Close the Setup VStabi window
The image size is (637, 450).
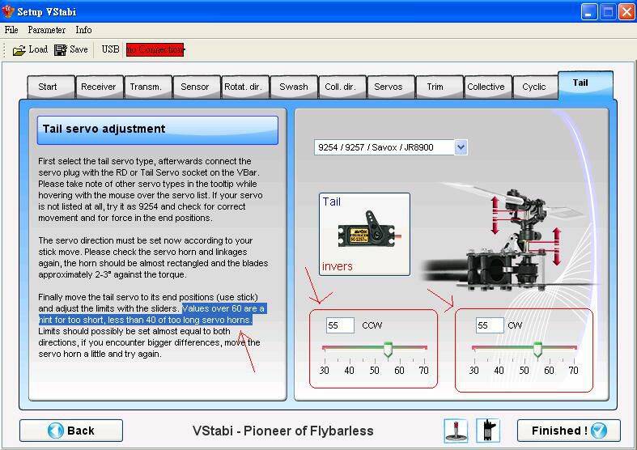tap(626, 12)
